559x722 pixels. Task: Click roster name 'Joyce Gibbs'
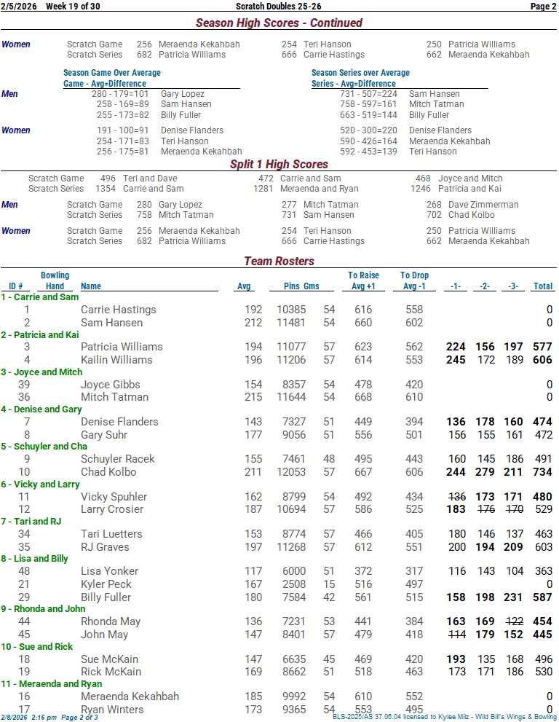pyautogui.click(x=111, y=385)
